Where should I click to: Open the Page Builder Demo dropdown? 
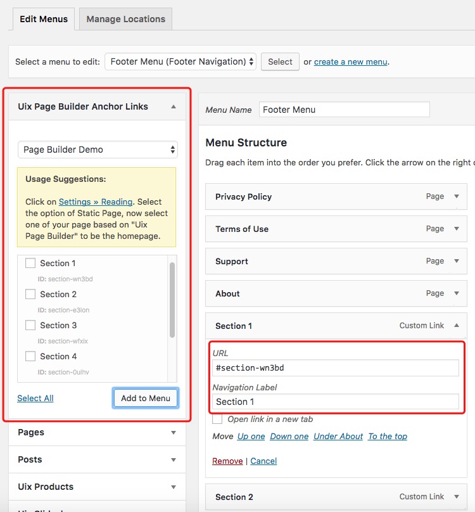pos(98,150)
